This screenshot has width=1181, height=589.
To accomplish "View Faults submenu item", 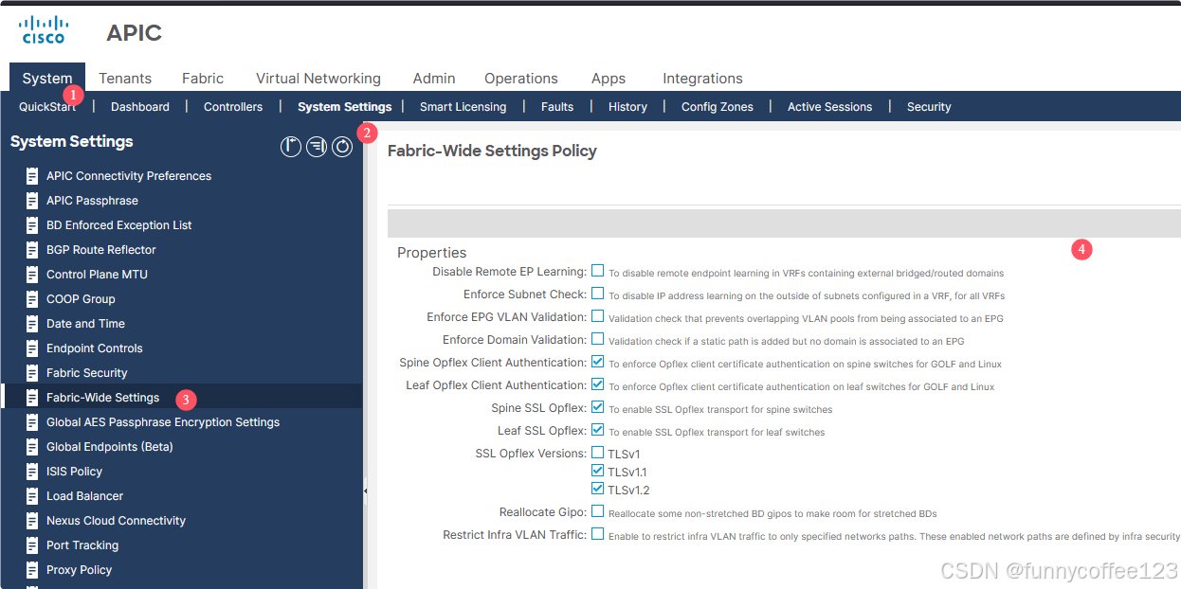I will tap(557, 107).
